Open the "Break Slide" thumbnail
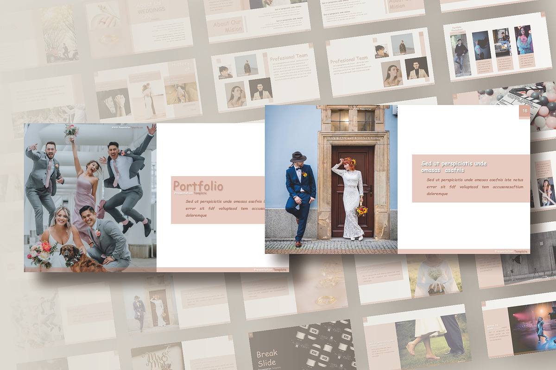556x370 pixels. tap(302, 345)
